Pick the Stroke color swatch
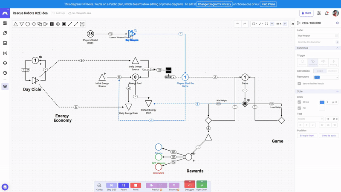Screen dimensions: 341x192 tap(322, 102)
